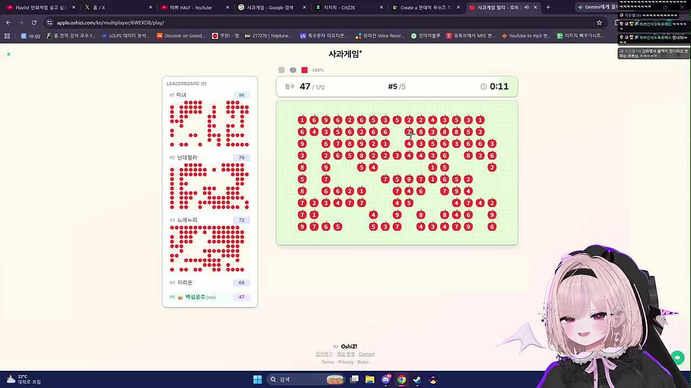Toggle the gray circle apple-style button

pos(293,70)
